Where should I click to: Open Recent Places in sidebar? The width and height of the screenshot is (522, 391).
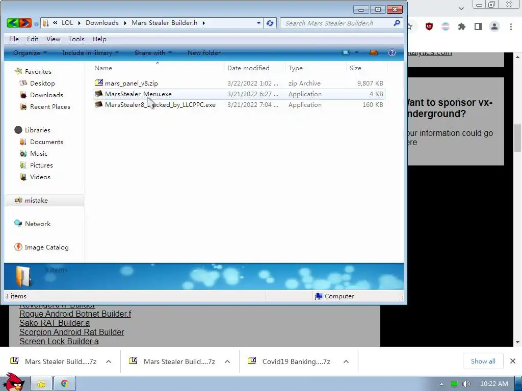[x=49, y=107]
